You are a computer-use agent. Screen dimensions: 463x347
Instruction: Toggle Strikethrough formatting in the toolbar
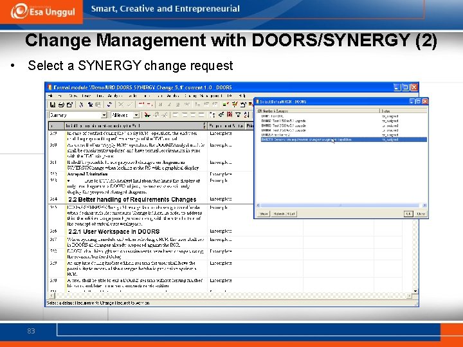186,105
